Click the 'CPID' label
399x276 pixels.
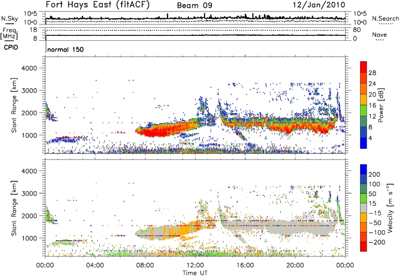(11, 47)
